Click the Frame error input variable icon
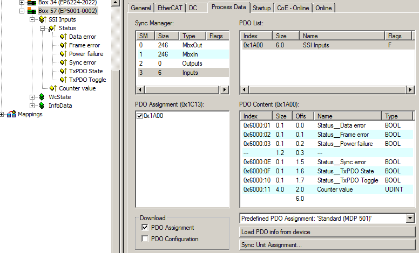Screen dimensions: 419x253 [63, 45]
